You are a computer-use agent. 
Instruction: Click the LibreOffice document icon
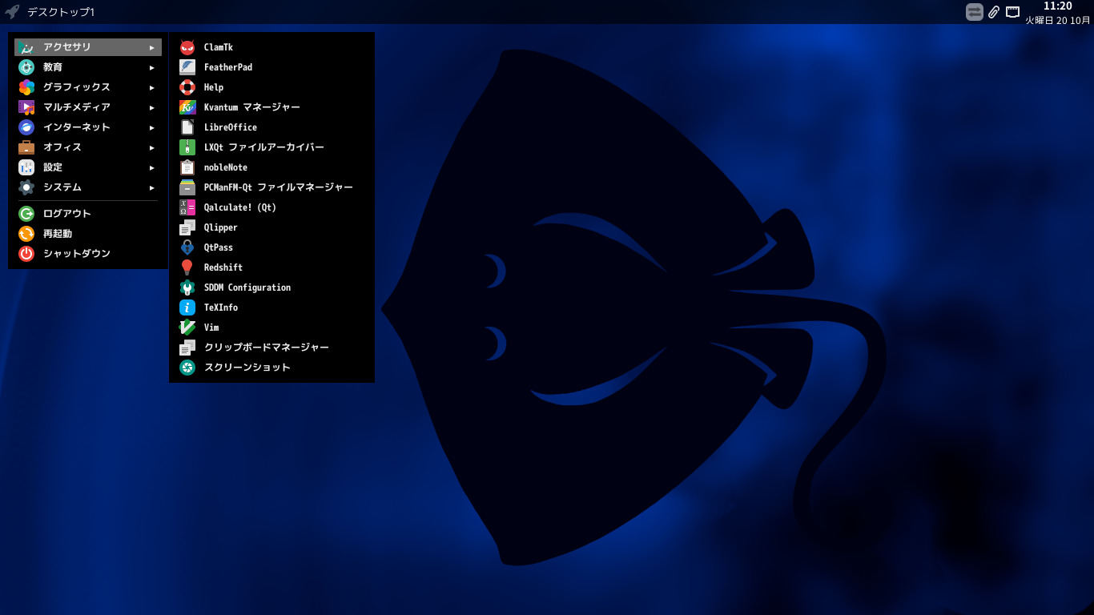click(187, 127)
